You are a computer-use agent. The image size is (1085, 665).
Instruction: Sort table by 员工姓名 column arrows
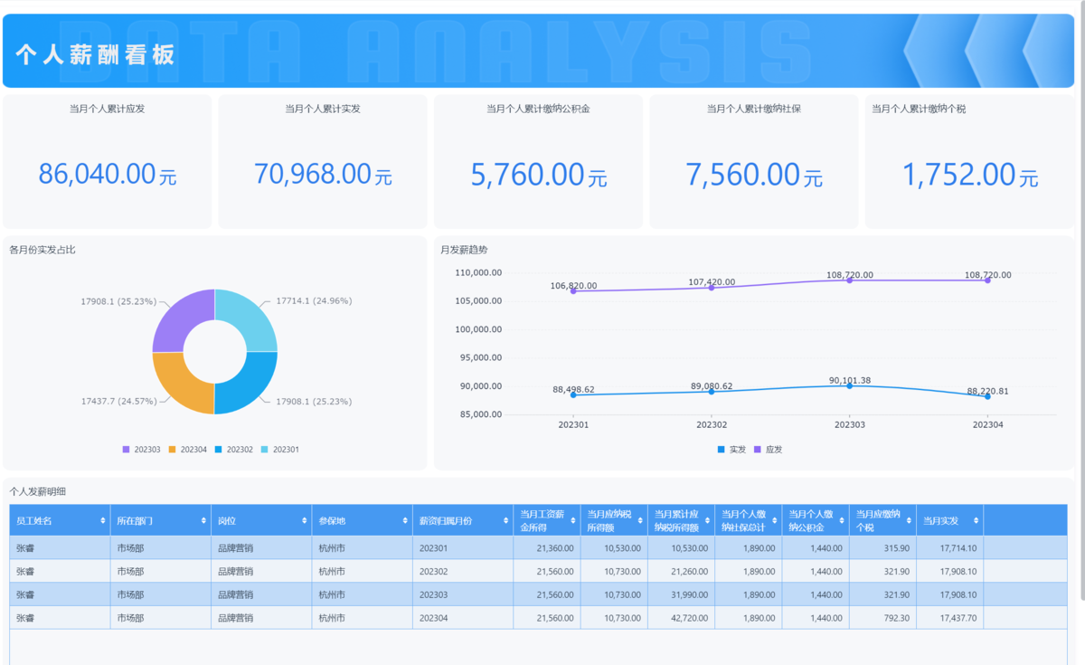pyautogui.click(x=102, y=521)
